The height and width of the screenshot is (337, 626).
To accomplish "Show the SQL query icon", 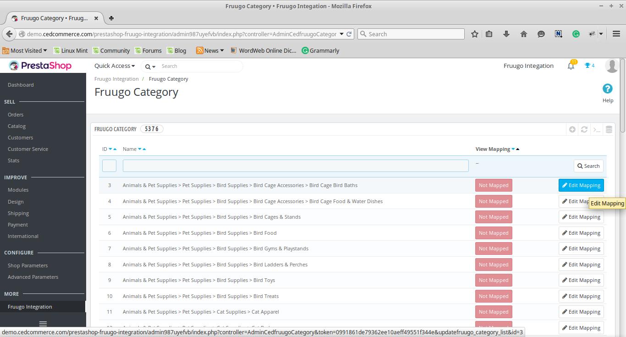I will tap(597, 130).
